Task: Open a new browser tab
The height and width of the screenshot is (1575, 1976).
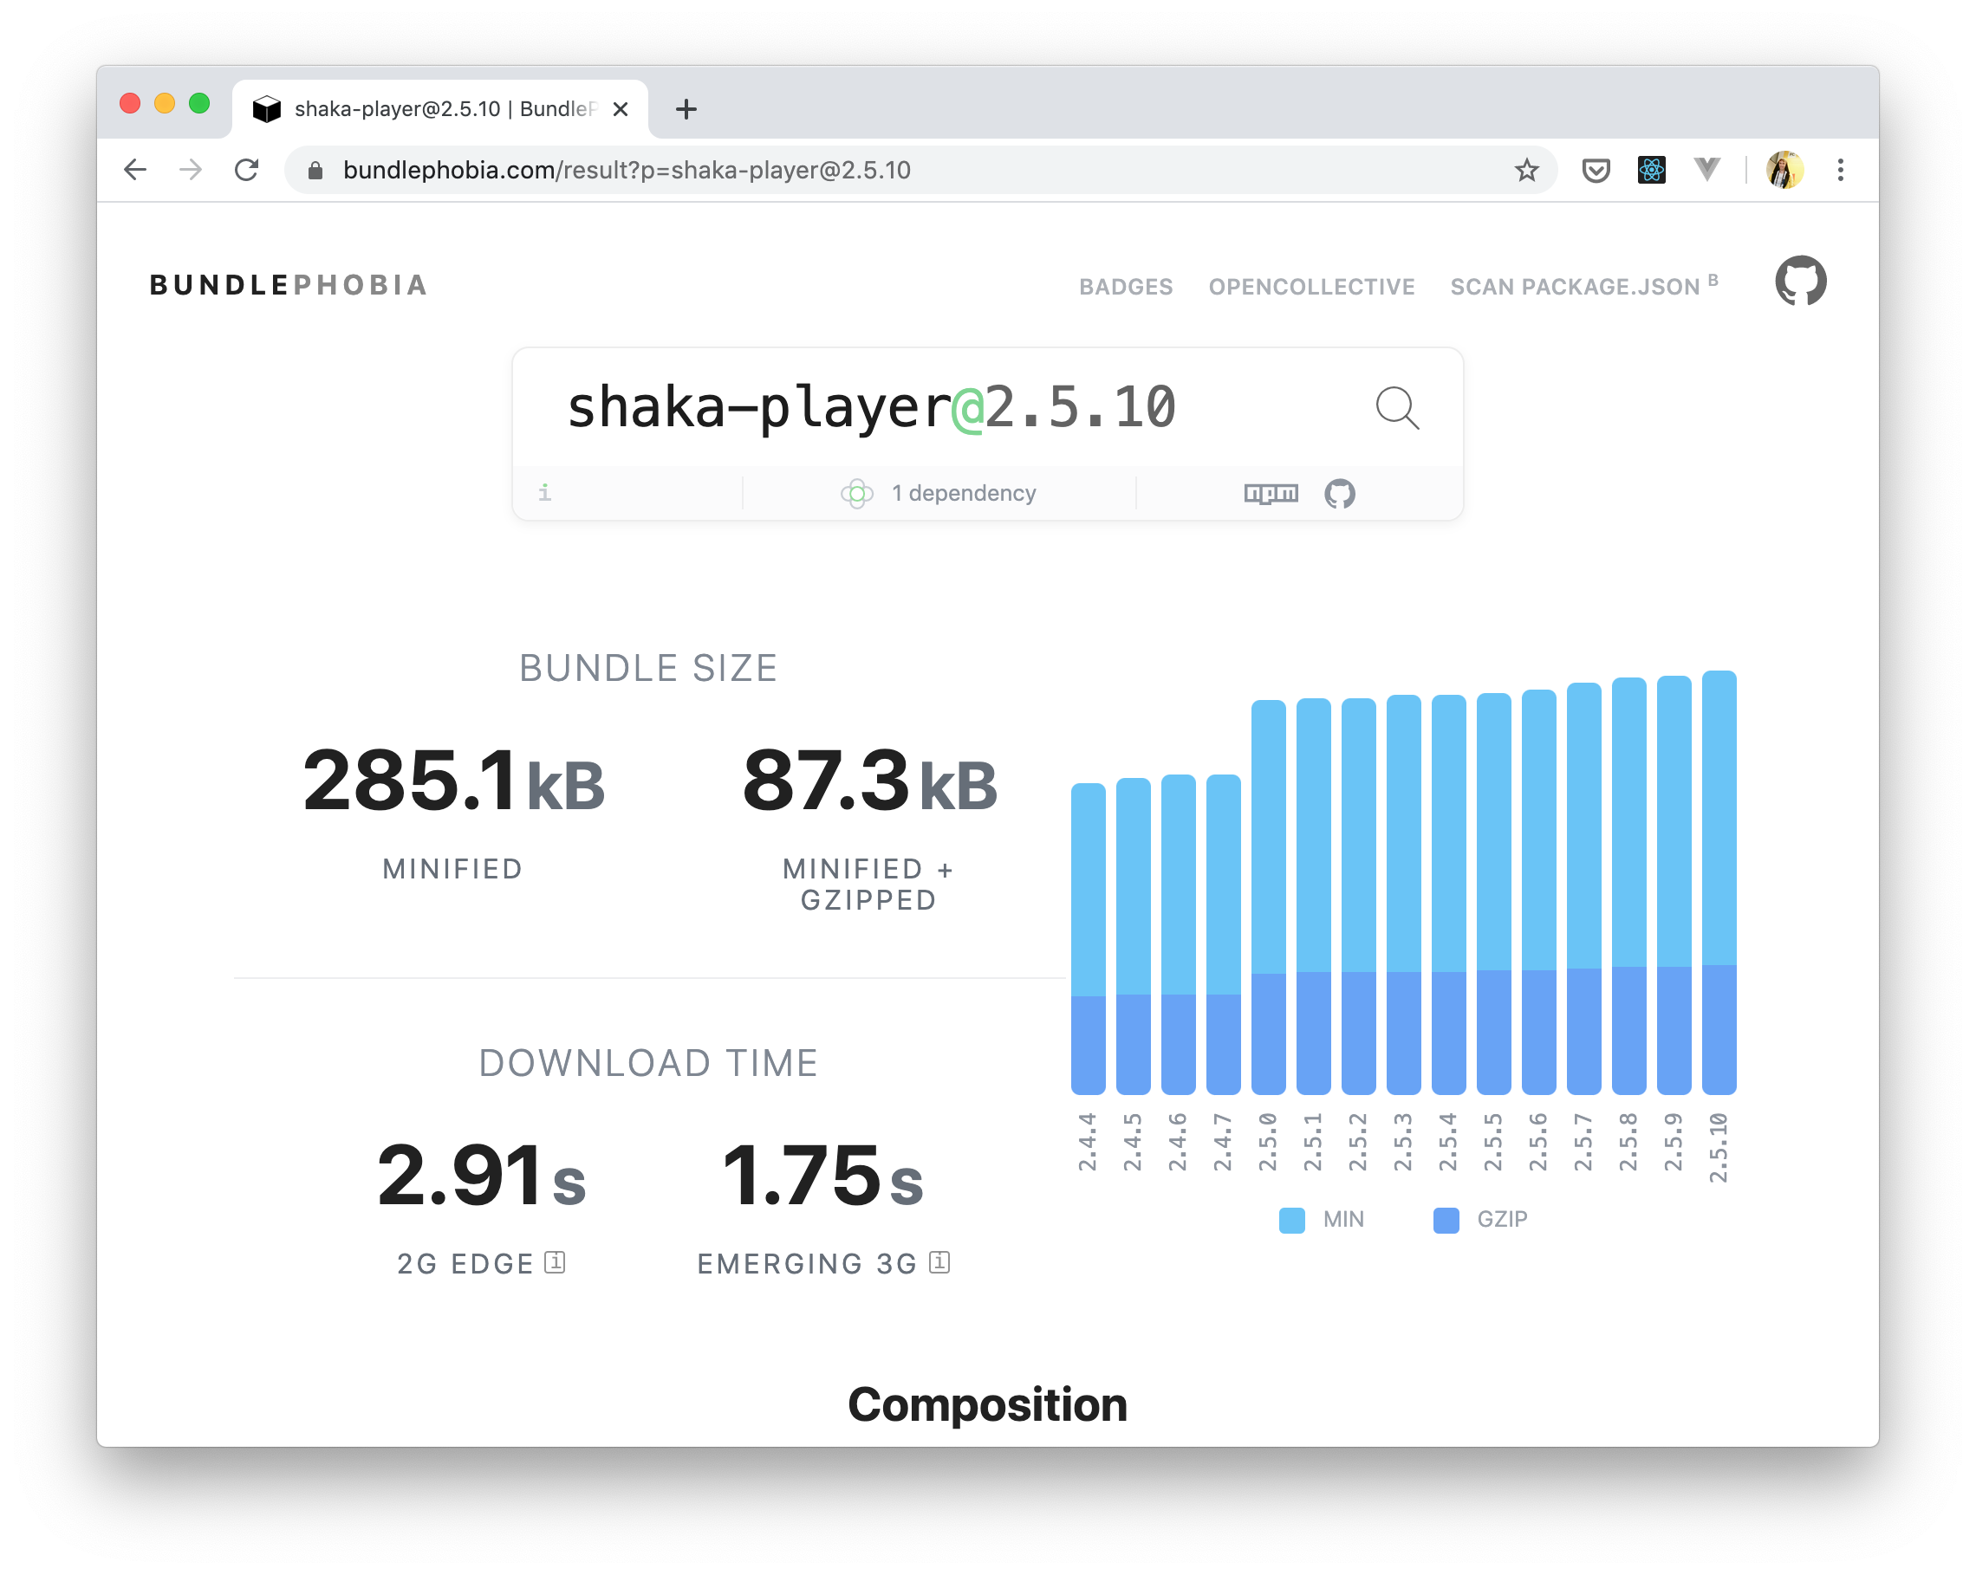Action: (x=686, y=109)
